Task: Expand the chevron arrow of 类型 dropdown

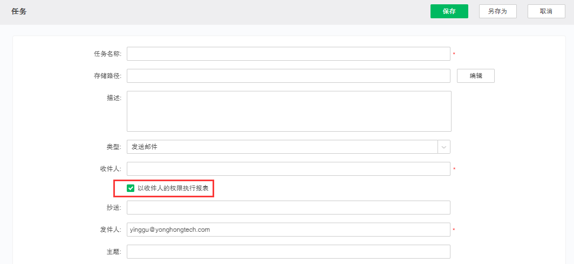Action: coord(444,147)
